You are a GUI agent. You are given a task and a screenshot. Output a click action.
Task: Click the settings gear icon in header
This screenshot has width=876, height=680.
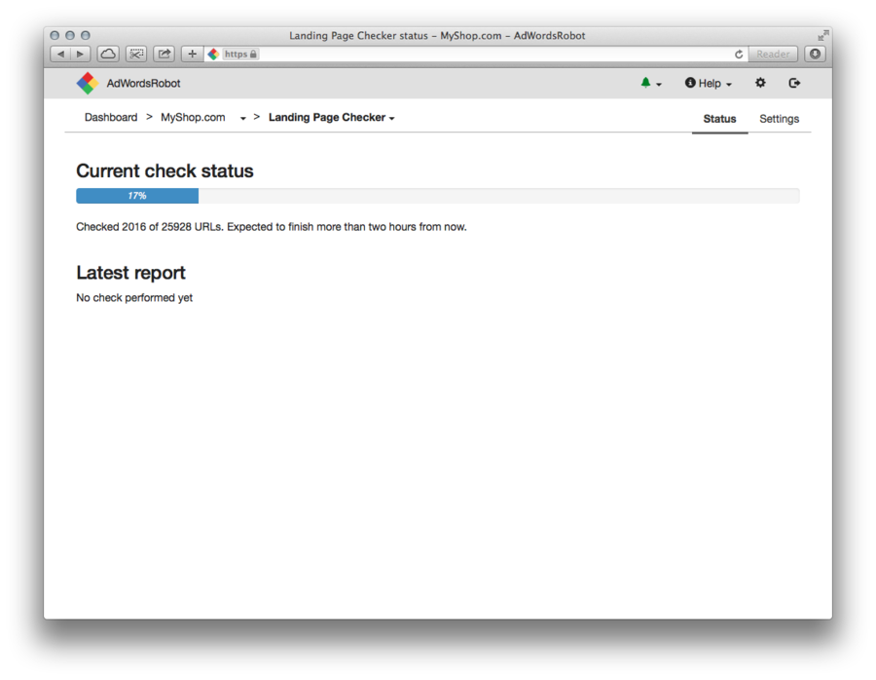click(760, 84)
